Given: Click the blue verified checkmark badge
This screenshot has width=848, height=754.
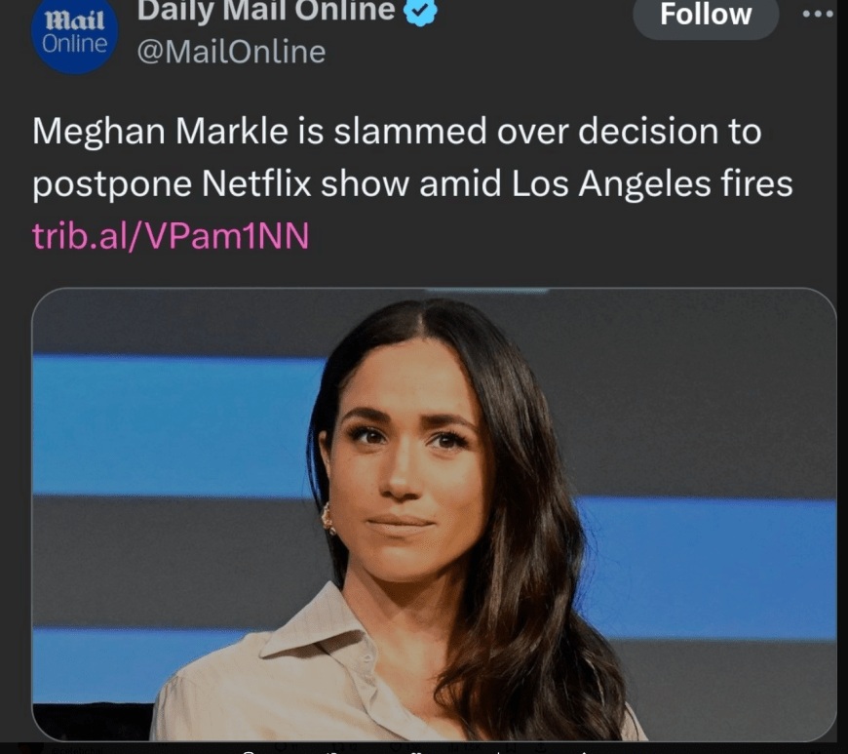Looking at the screenshot, I should (x=421, y=11).
